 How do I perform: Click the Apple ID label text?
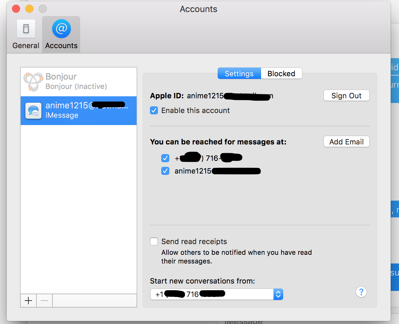167,96
